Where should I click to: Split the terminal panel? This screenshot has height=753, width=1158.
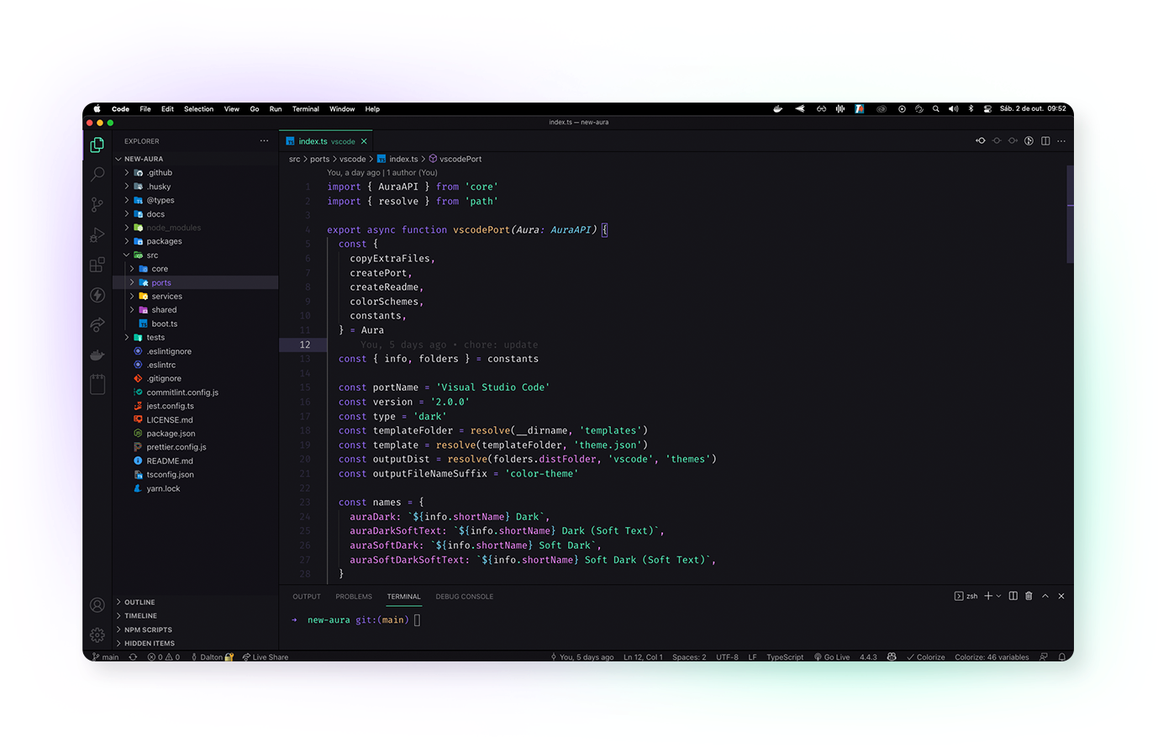tap(1013, 596)
